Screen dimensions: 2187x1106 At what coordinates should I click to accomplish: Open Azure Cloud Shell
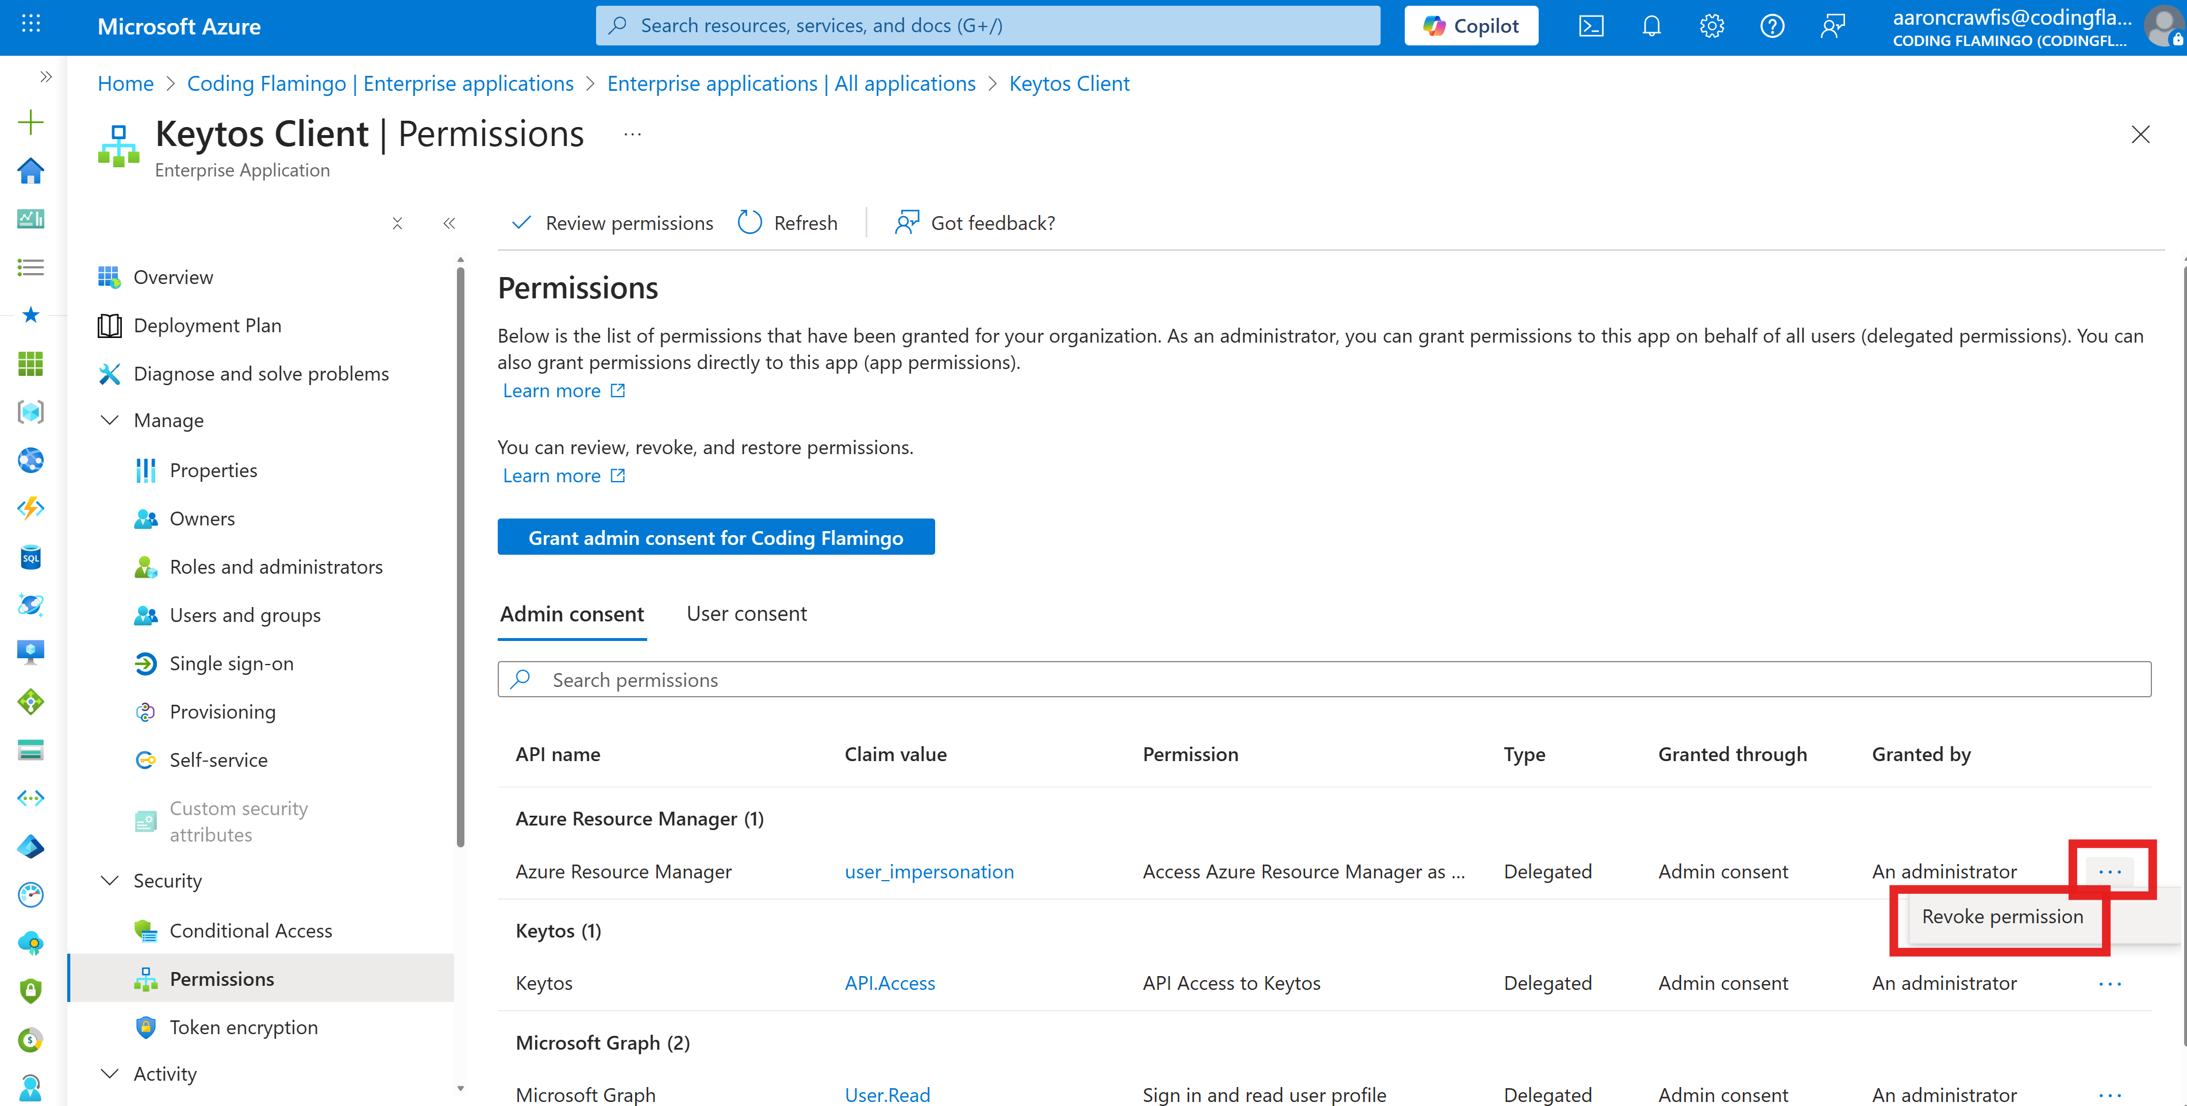[1592, 25]
